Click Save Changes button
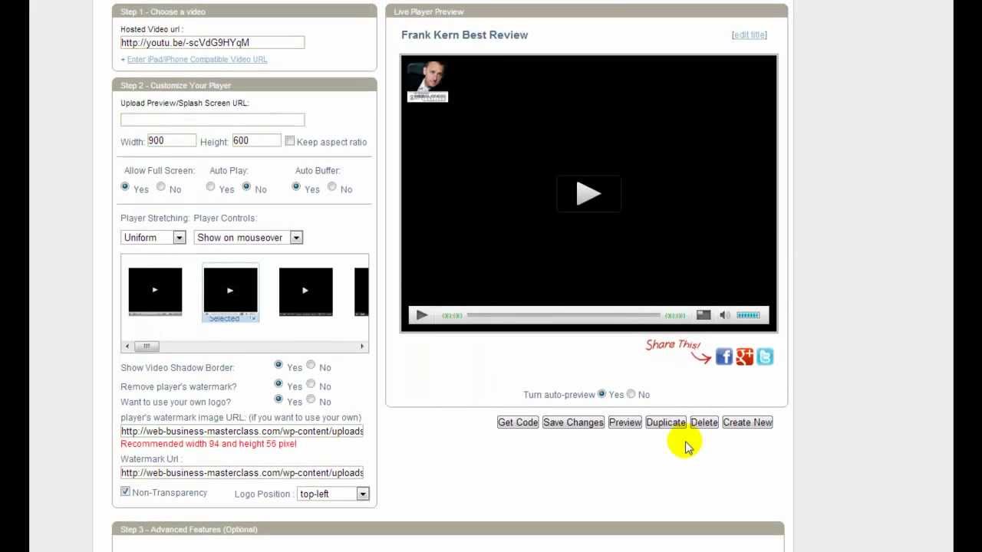The width and height of the screenshot is (982, 552). [x=573, y=422]
